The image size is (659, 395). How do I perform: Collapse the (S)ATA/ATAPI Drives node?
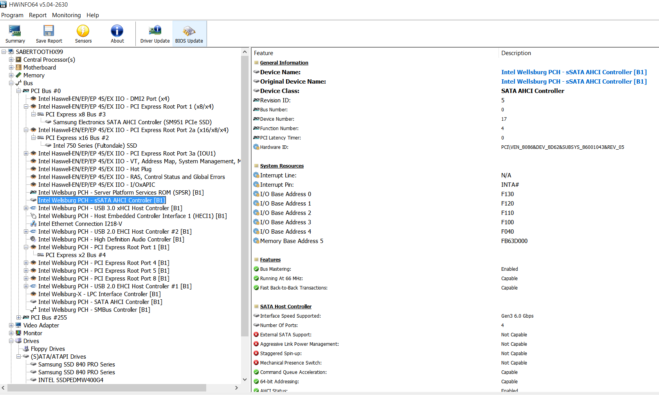[x=18, y=356]
